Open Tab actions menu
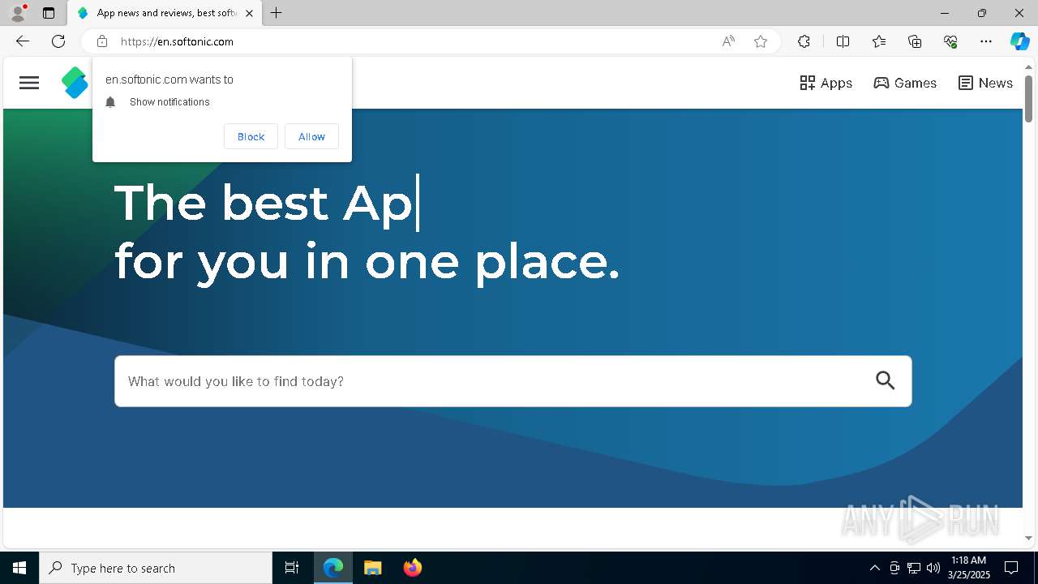This screenshot has width=1038, height=584. (49, 13)
